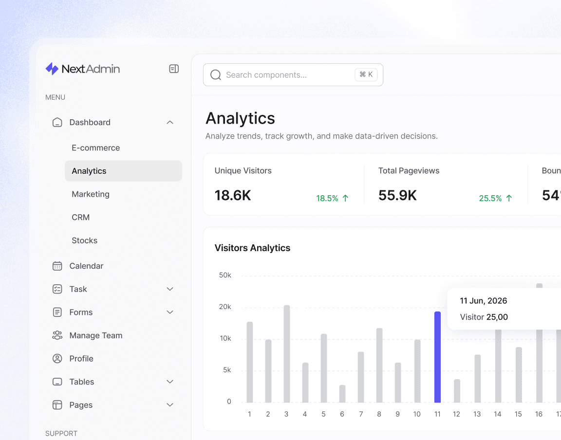Click the 20k y-axis label
The height and width of the screenshot is (440, 561).
pyautogui.click(x=225, y=307)
